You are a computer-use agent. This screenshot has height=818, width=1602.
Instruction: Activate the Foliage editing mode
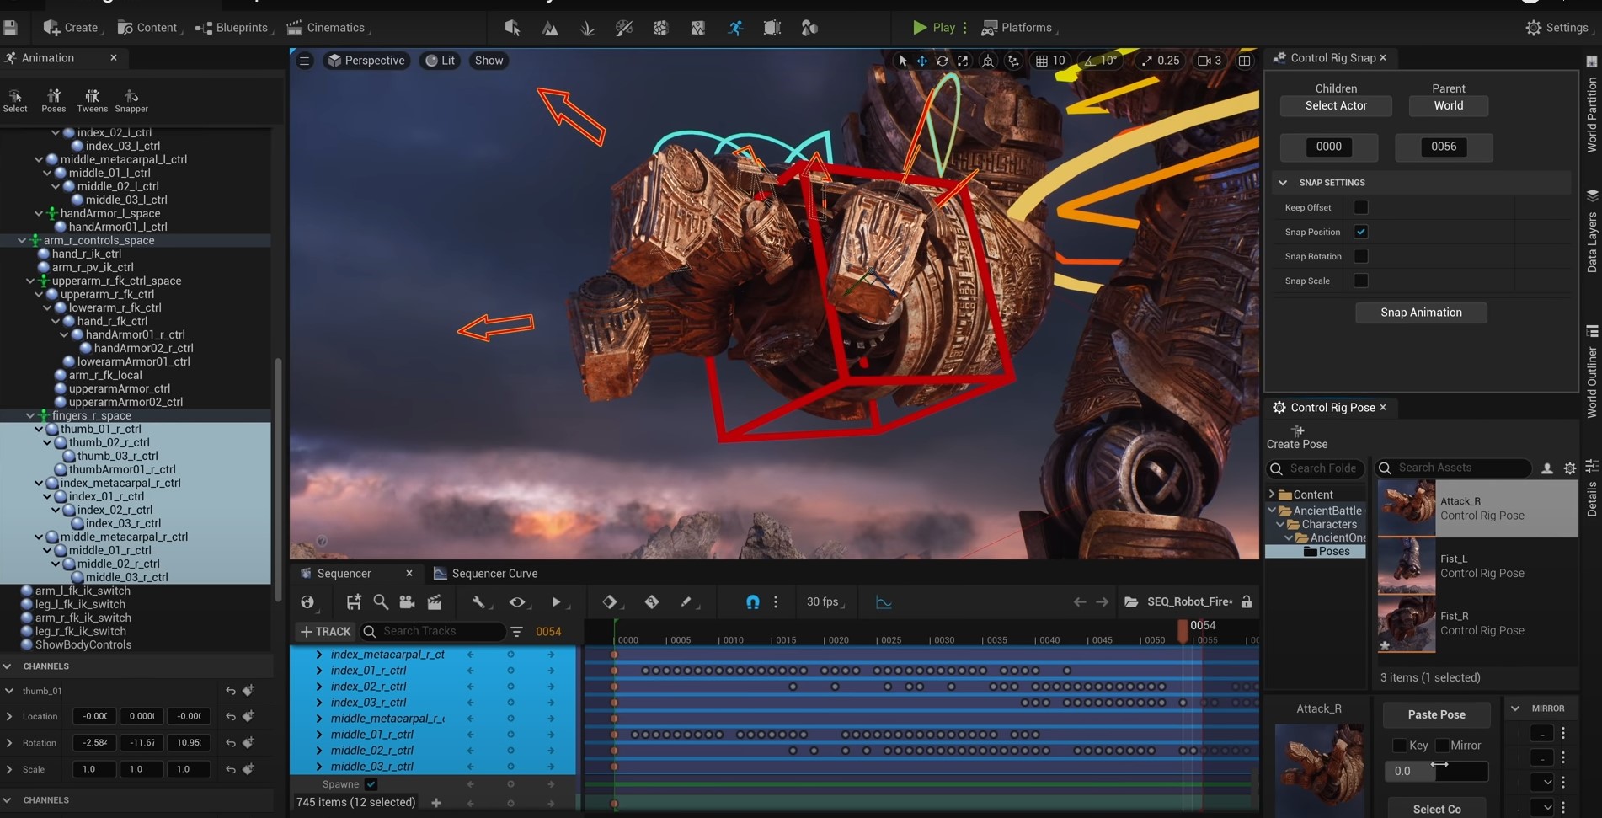coord(587,28)
